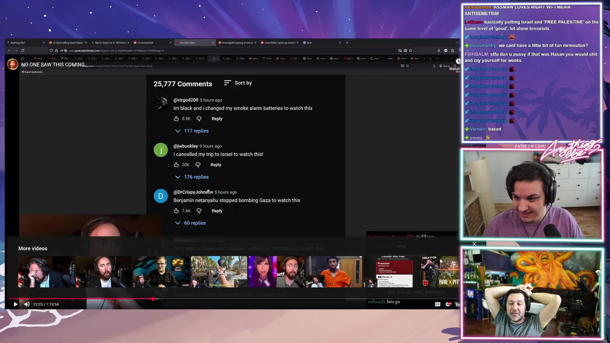Open the @DrCrispyJohnson channel link

[193, 192]
